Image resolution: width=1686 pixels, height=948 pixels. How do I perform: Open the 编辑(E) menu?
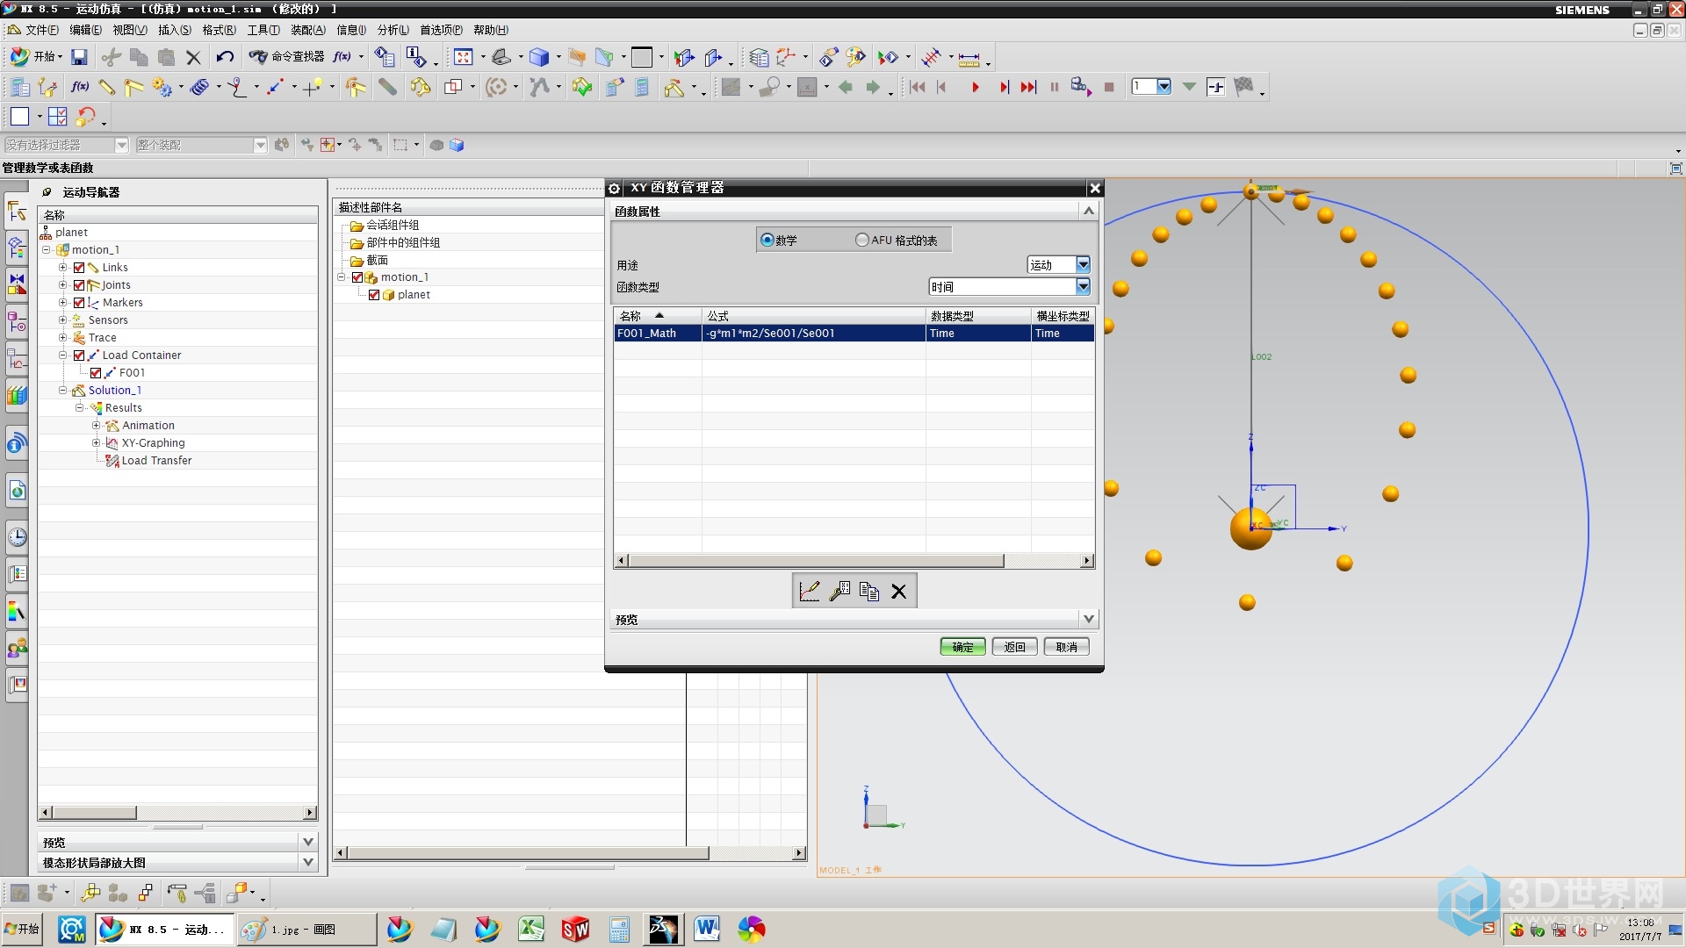click(x=85, y=30)
